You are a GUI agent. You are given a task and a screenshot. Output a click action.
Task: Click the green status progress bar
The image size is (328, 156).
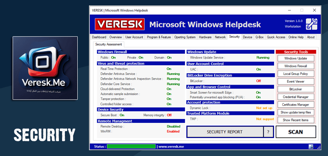coord(131,147)
